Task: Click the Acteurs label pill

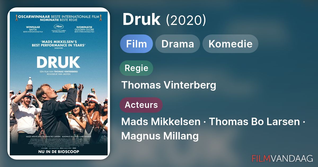Action: [141, 105]
